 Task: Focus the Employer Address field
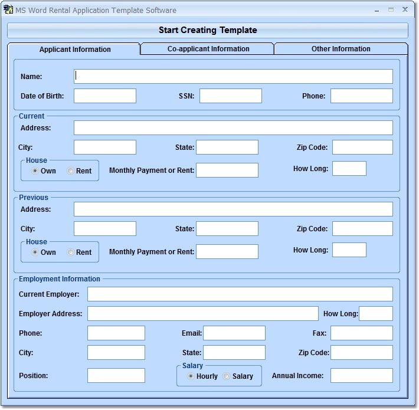[x=203, y=314]
